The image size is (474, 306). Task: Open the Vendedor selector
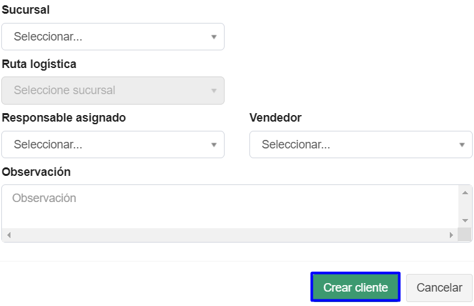click(360, 144)
